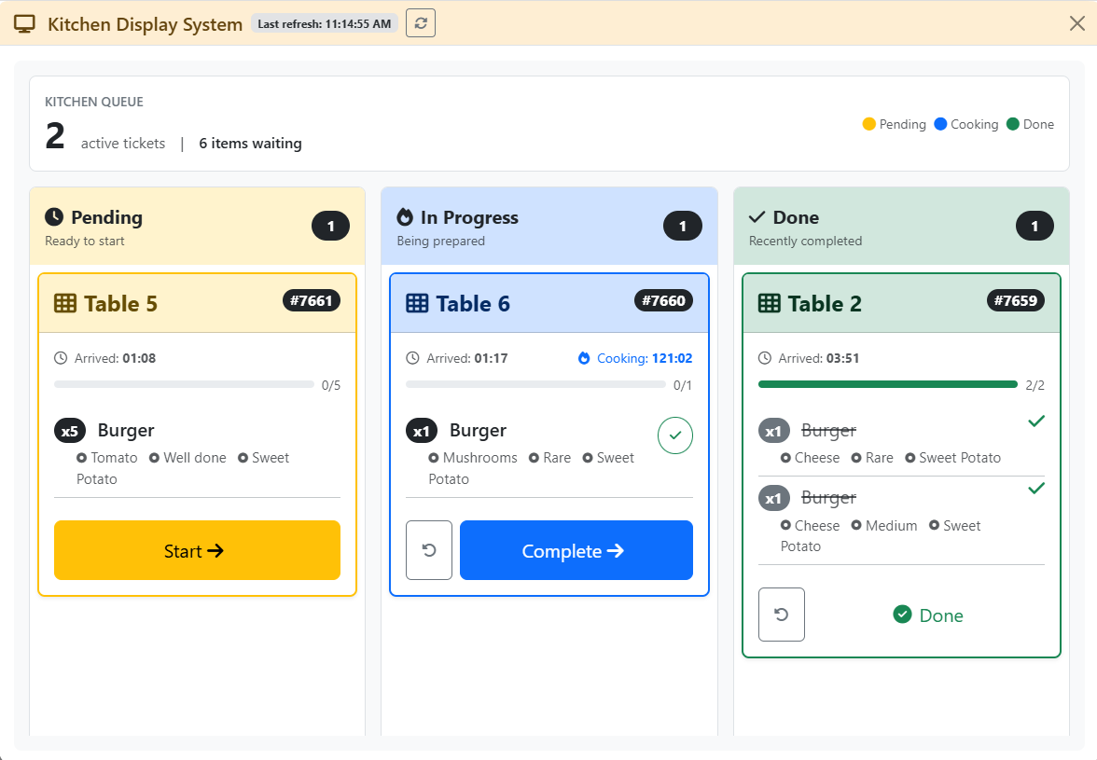Screen dimensions: 1097x760
Task: Click ticket number badge #7661
Action: [x=312, y=300]
